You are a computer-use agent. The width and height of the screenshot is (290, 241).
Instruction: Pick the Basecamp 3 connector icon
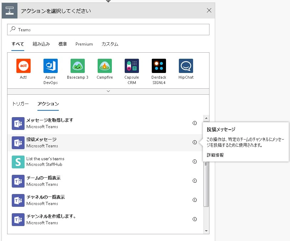coord(78,66)
